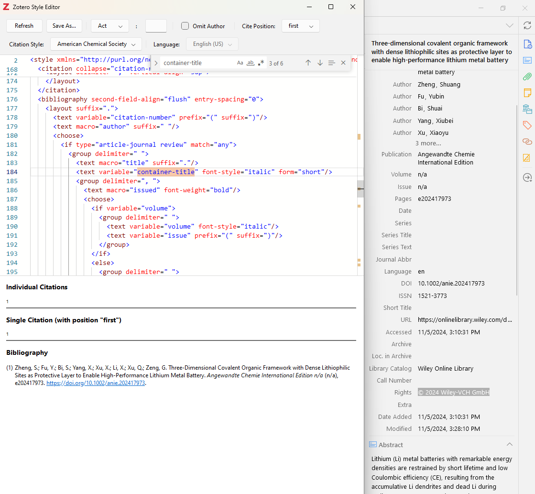Open the Act locator type dropdown
The image size is (535, 494).
[110, 26]
